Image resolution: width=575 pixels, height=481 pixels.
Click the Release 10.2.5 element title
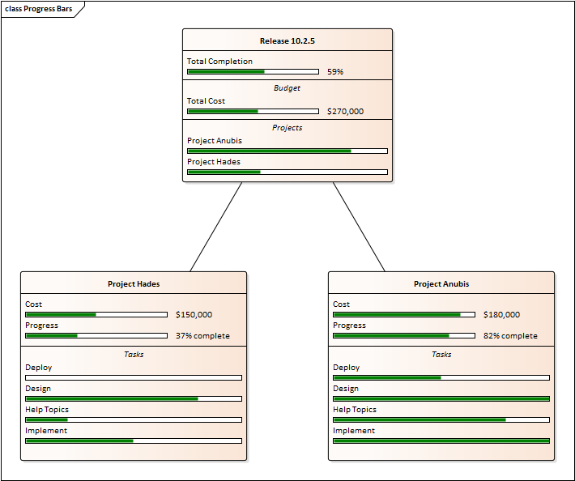[x=287, y=40]
